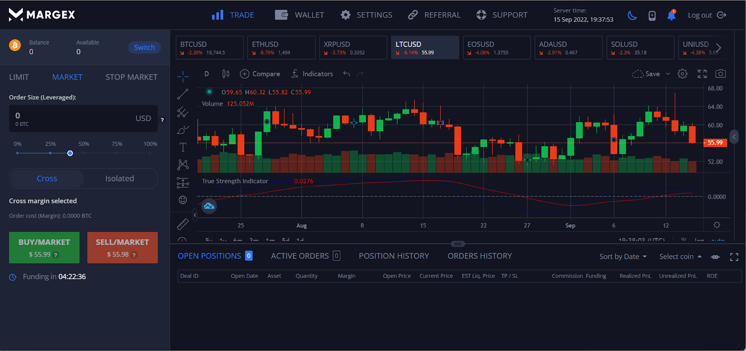The height and width of the screenshot is (351, 746).
Task: Change the candlestick chart style
Action: tap(226, 74)
